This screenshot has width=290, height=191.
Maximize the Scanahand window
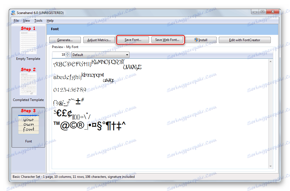[263, 12]
